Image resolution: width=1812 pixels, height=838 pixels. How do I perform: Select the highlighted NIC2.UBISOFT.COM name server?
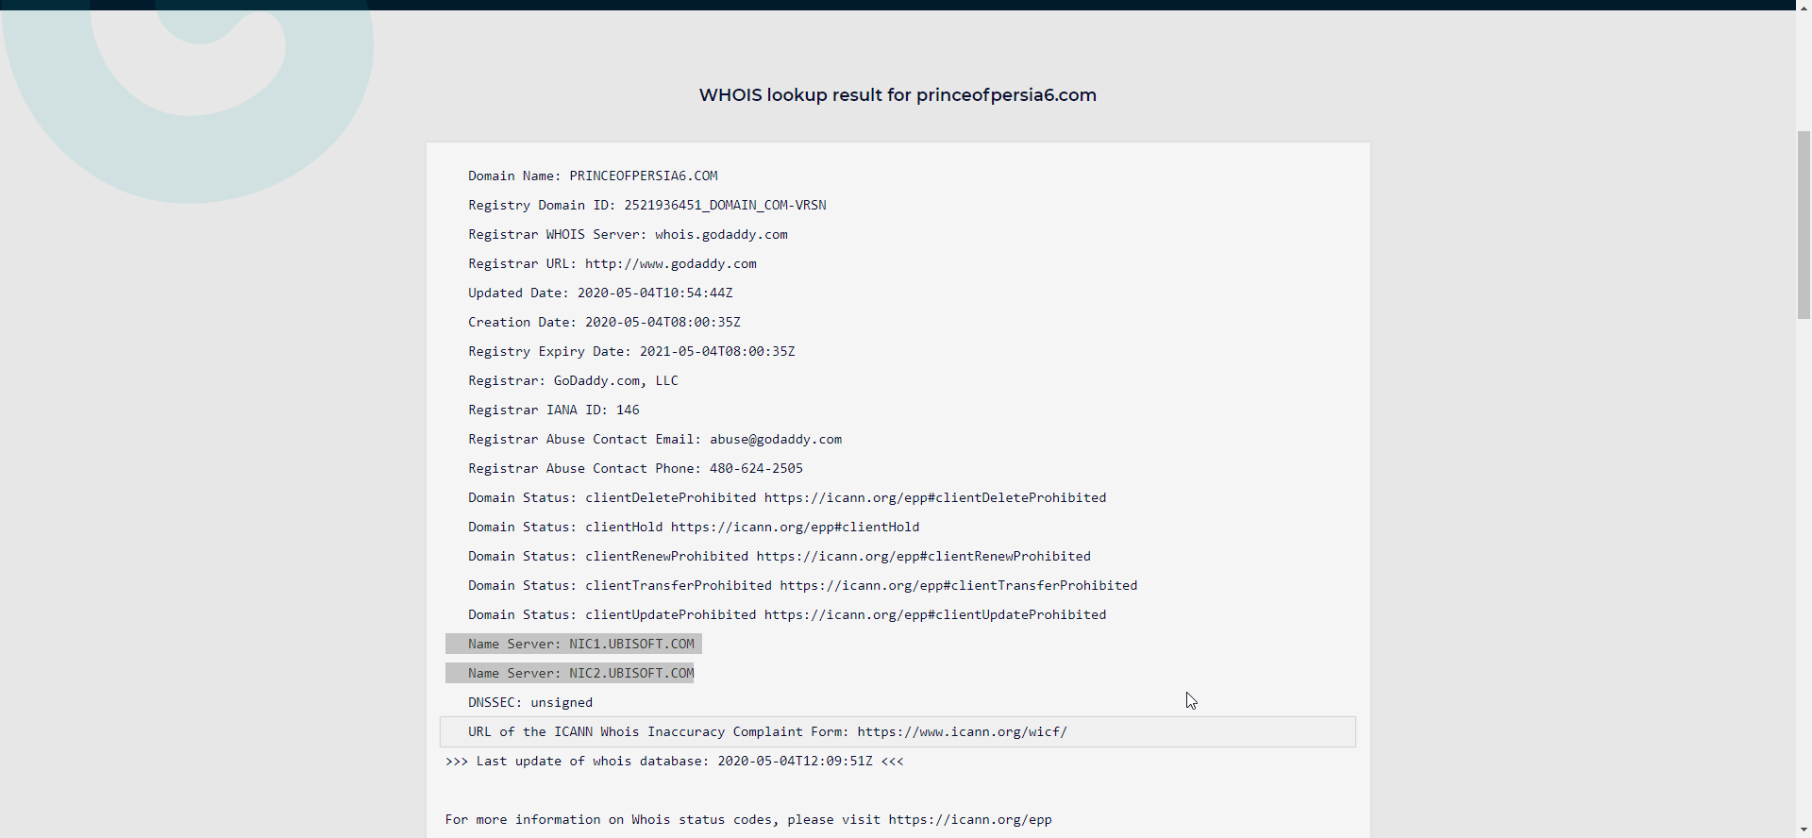(x=630, y=674)
